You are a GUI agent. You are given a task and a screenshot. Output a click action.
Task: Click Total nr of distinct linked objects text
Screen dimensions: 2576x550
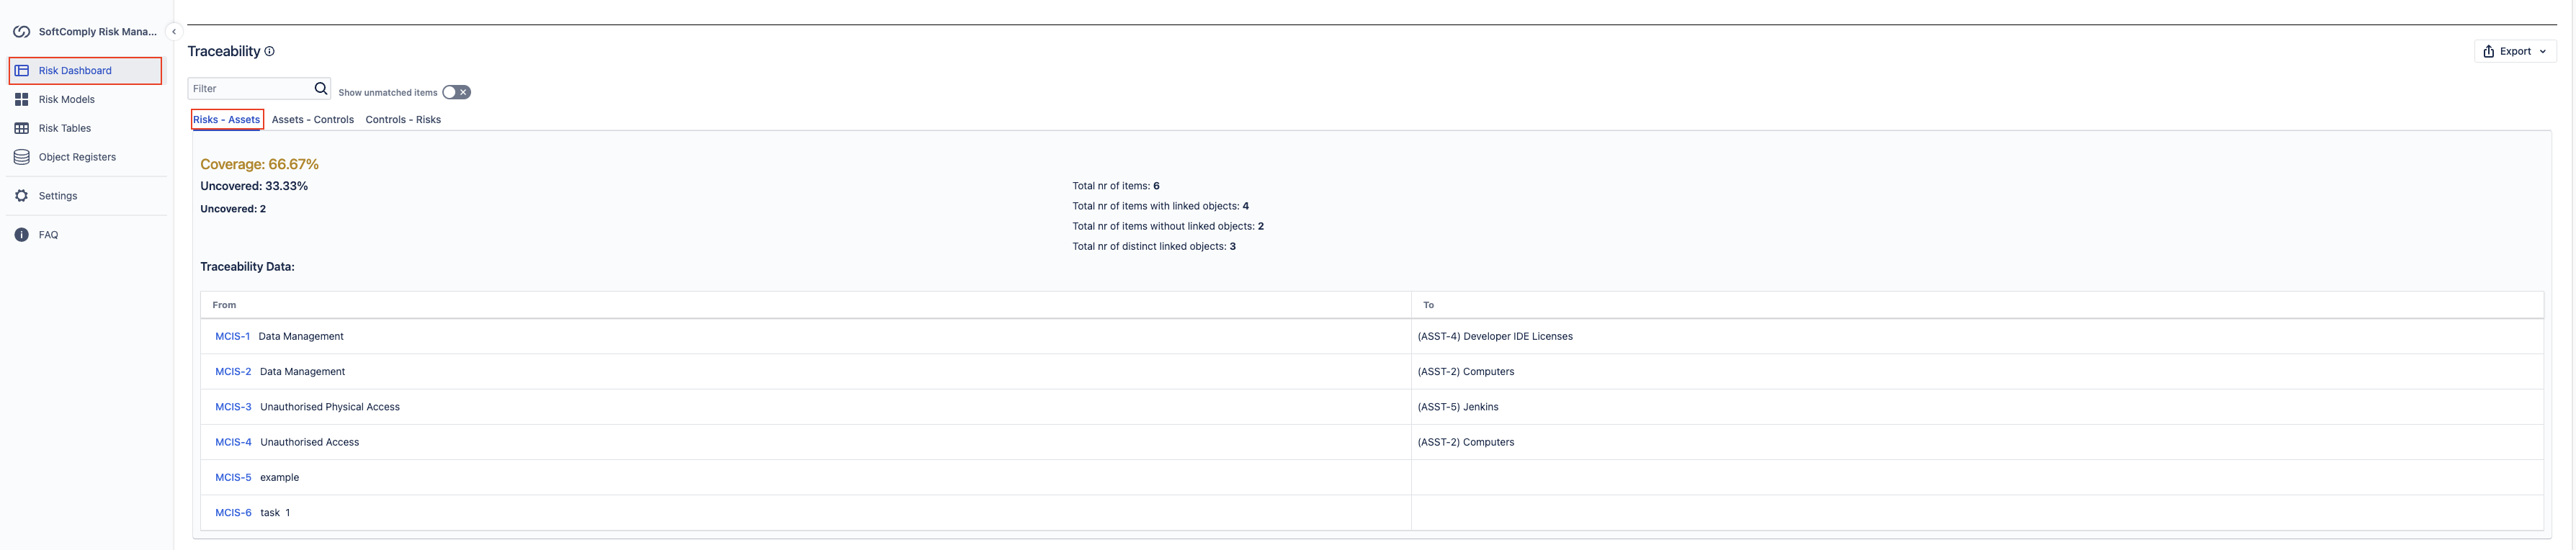click(1154, 246)
